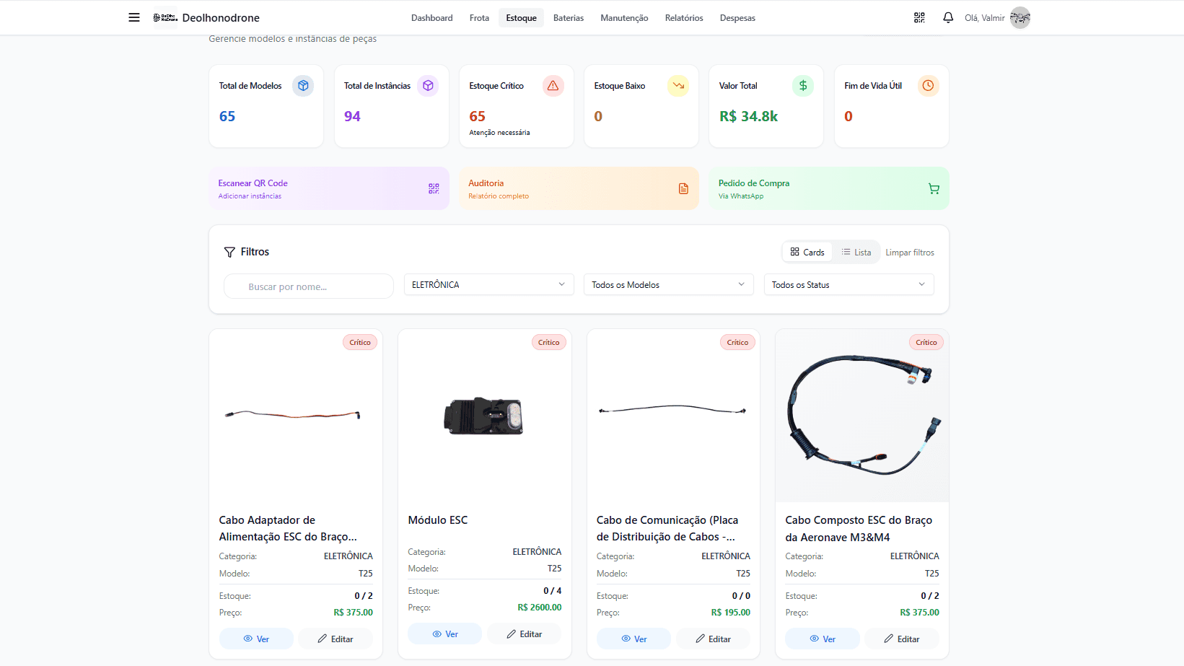Screen dimensions: 1184x666
Task: Expand the Todos os Status dropdown
Action: (848, 285)
